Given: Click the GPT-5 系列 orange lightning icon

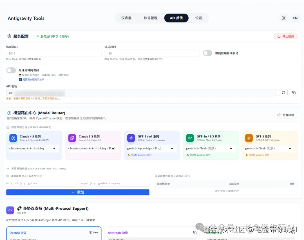Looking at the screenshot, I should click(x=249, y=138).
